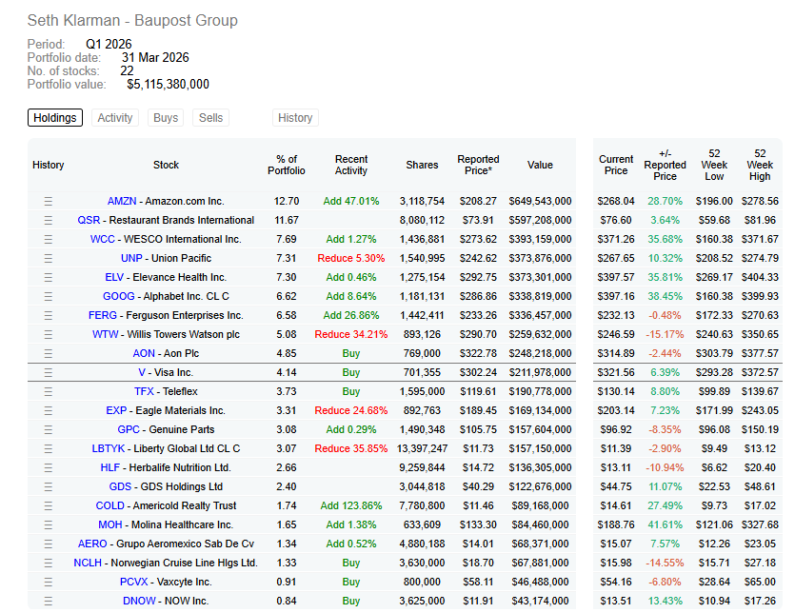The image size is (795, 613).
Task: Open history icon for ELV row
Action: pyautogui.click(x=49, y=277)
